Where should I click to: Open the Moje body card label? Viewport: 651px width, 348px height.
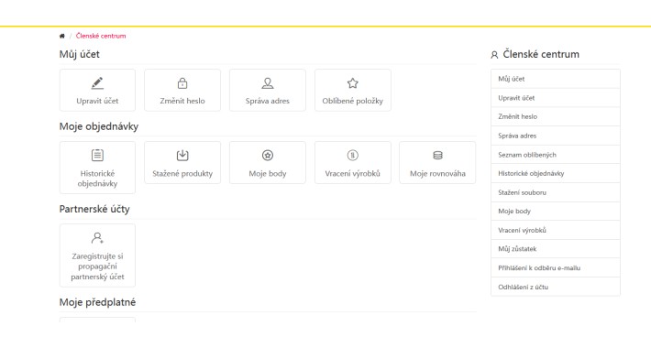(x=268, y=173)
